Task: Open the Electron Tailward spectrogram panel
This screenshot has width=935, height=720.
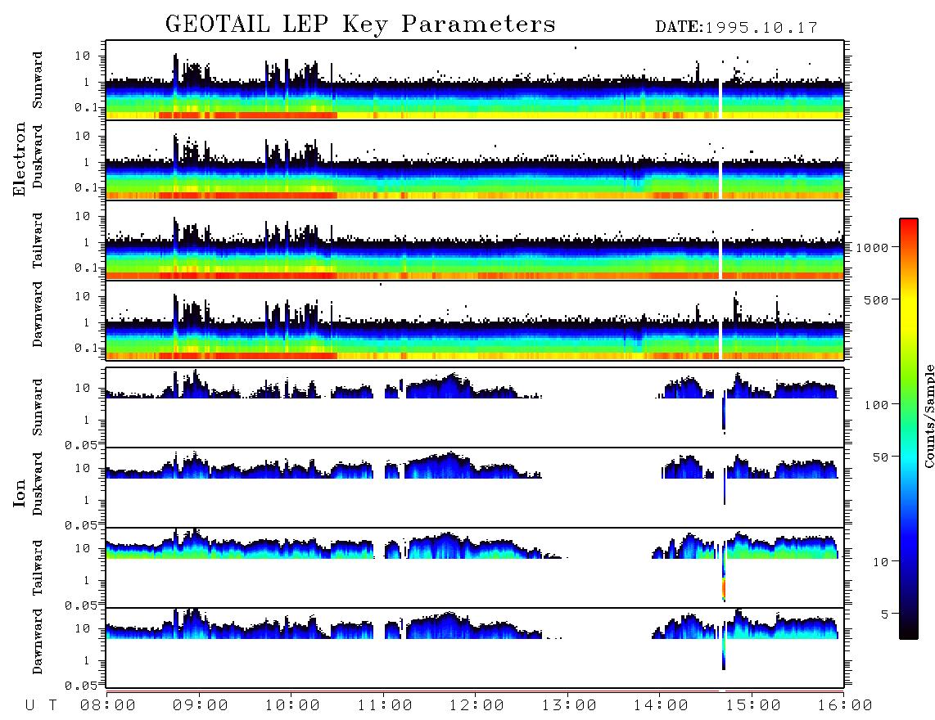Action: (x=475, y=241)
